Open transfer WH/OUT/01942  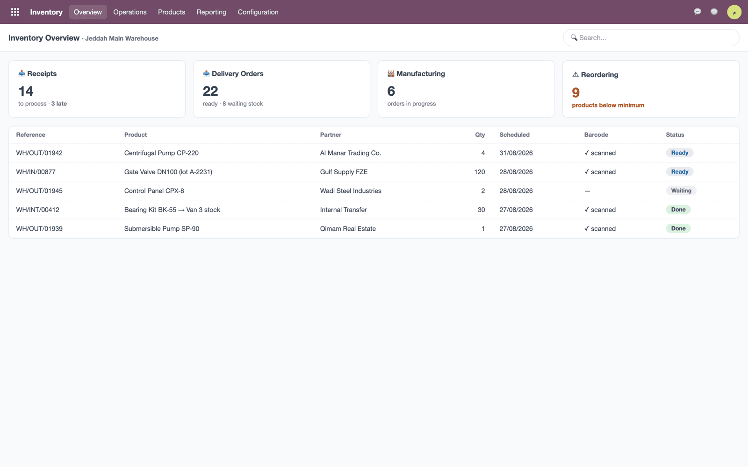(39, 153)
